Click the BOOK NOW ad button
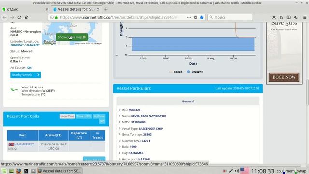 284,77
